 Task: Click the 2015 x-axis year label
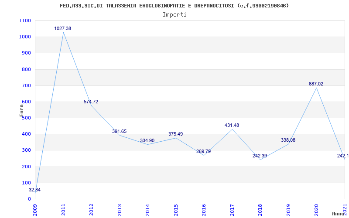176,210
